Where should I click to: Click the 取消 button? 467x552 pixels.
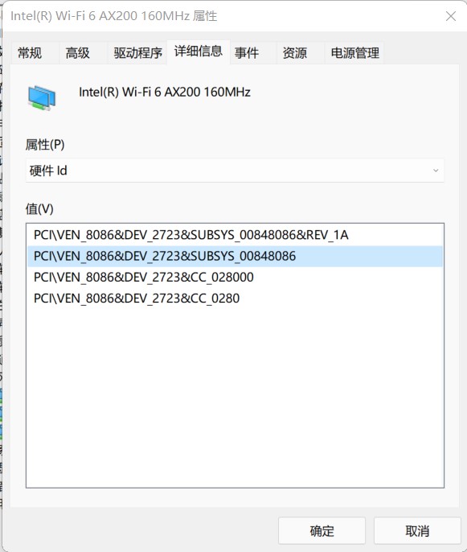tap(417, 531)
